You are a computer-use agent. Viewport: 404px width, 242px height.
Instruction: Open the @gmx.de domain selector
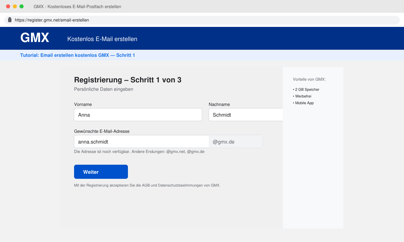pyautogui.click(x=236, y=142)
